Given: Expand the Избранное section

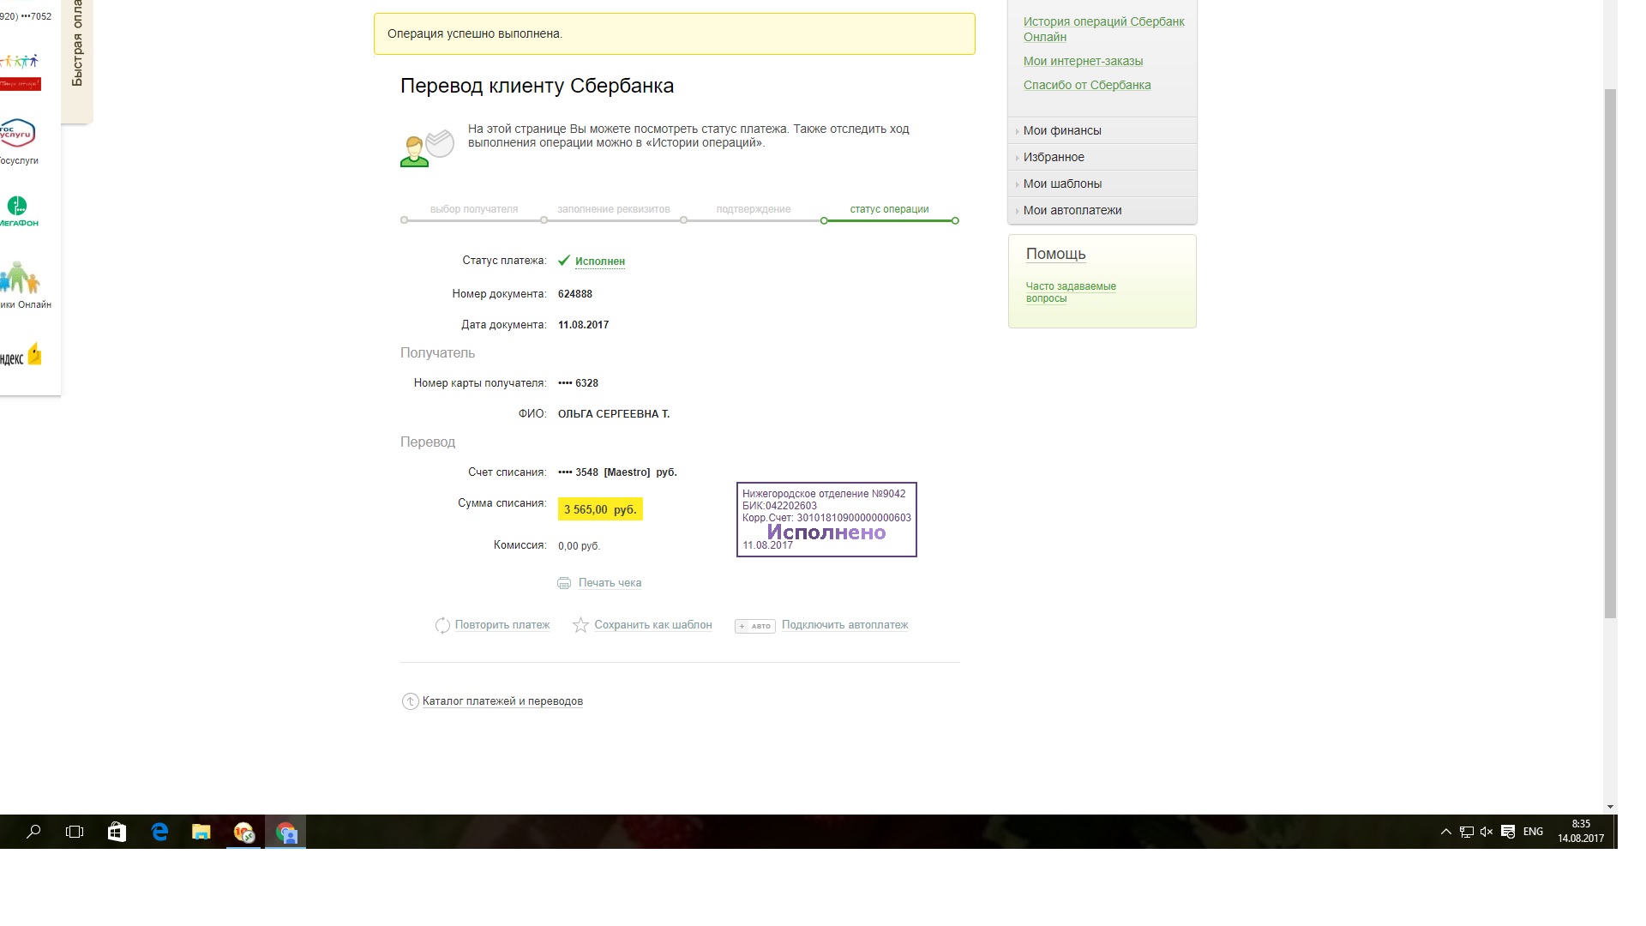Looking at the screenshot, I should (x=1053, y=157).
